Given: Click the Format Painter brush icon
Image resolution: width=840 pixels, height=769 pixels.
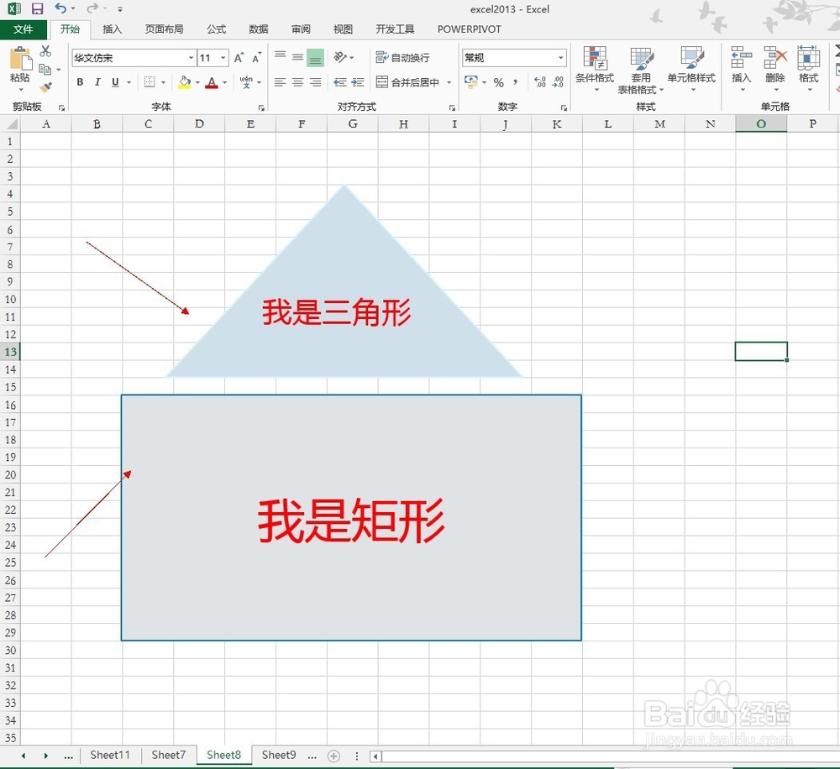Looking at the screenshot, I should pos(46,86).
